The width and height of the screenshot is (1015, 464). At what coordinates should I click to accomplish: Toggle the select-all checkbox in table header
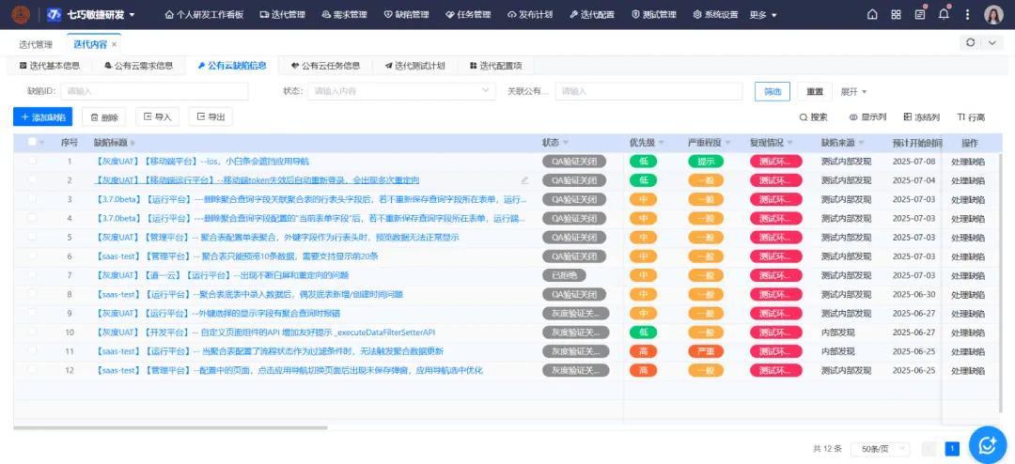click(x=32, y=143)
